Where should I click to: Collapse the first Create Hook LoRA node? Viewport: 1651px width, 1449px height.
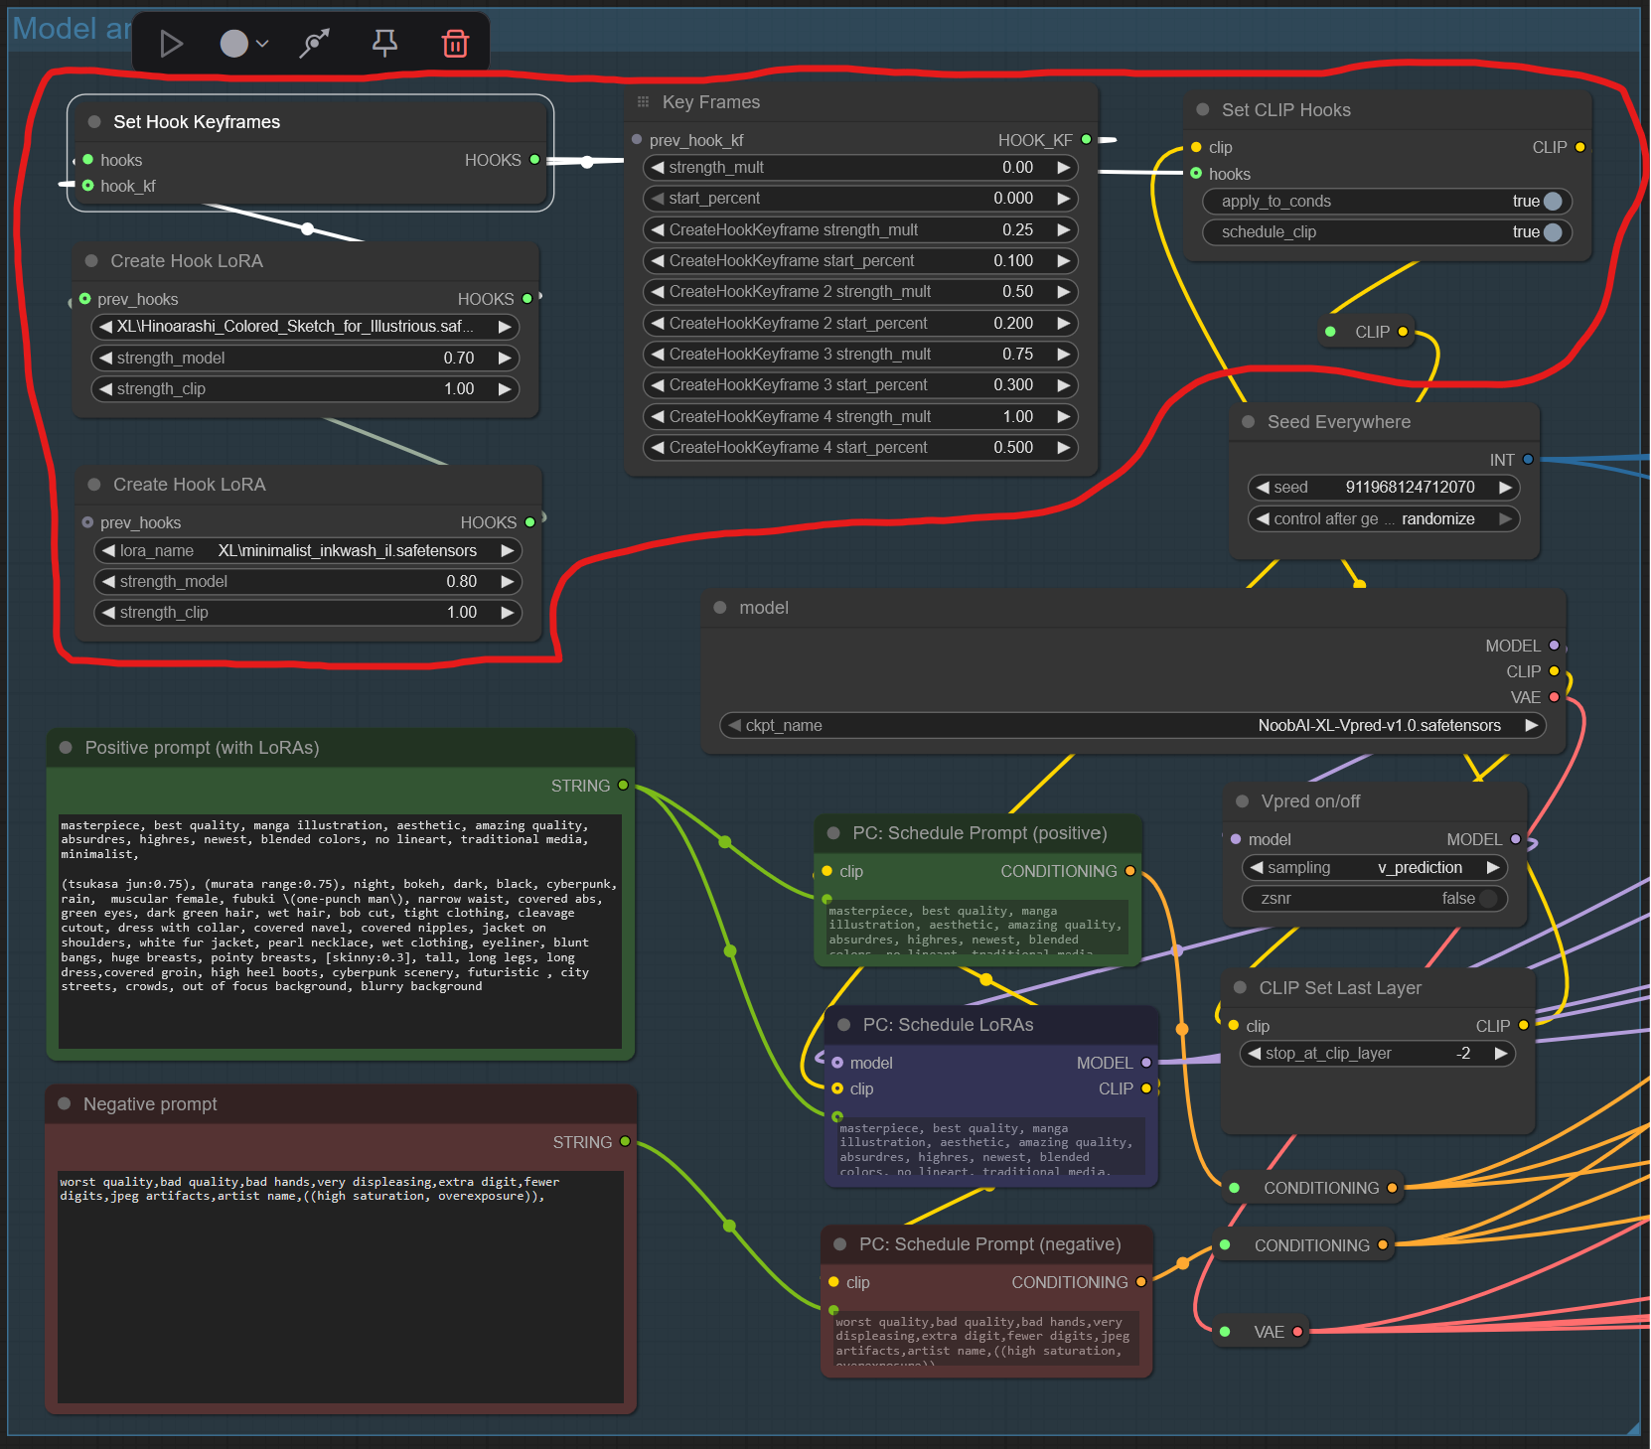(x=91, y=261)
